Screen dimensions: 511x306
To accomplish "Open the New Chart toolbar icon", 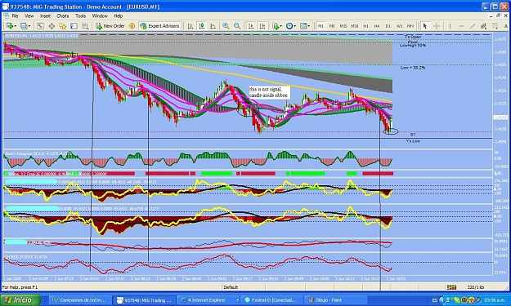I will (x=10, y=26).
